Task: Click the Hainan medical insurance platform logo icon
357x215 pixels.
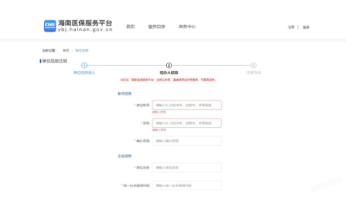Action: coord(50,26)
